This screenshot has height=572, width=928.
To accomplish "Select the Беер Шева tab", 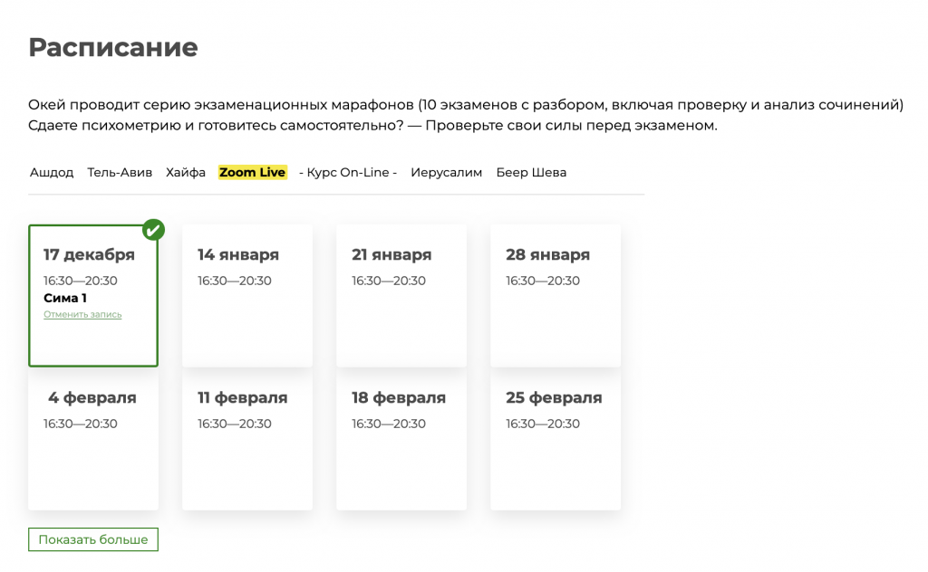I will click(x=531, y=172).
